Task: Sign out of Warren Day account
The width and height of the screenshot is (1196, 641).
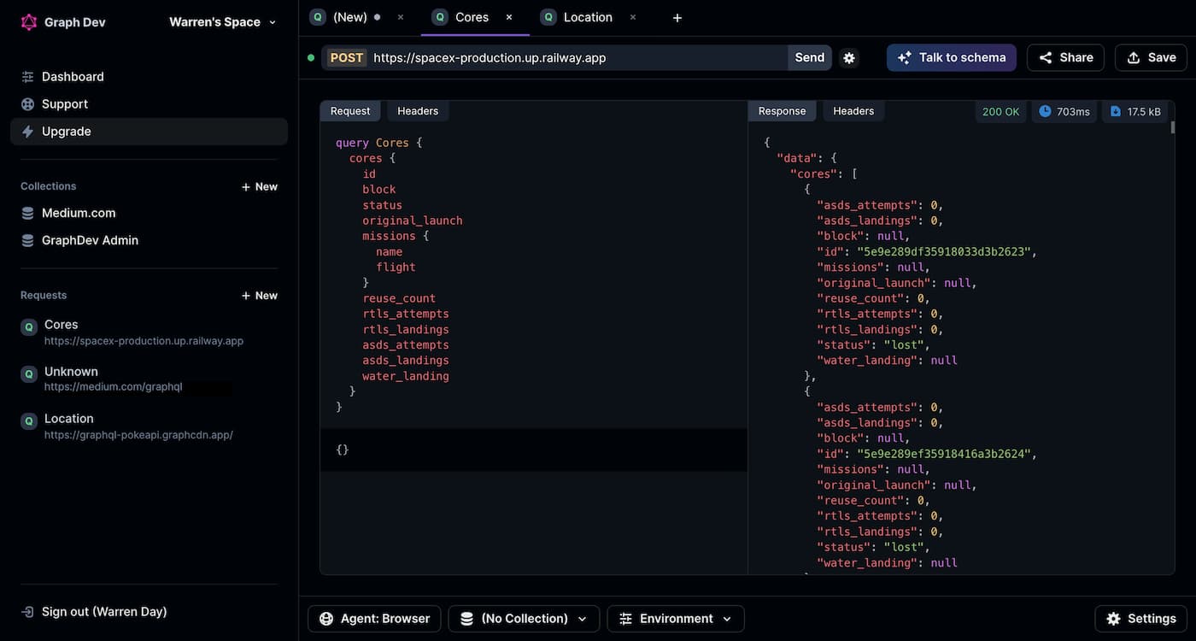Action: click(x=94, y=612)
